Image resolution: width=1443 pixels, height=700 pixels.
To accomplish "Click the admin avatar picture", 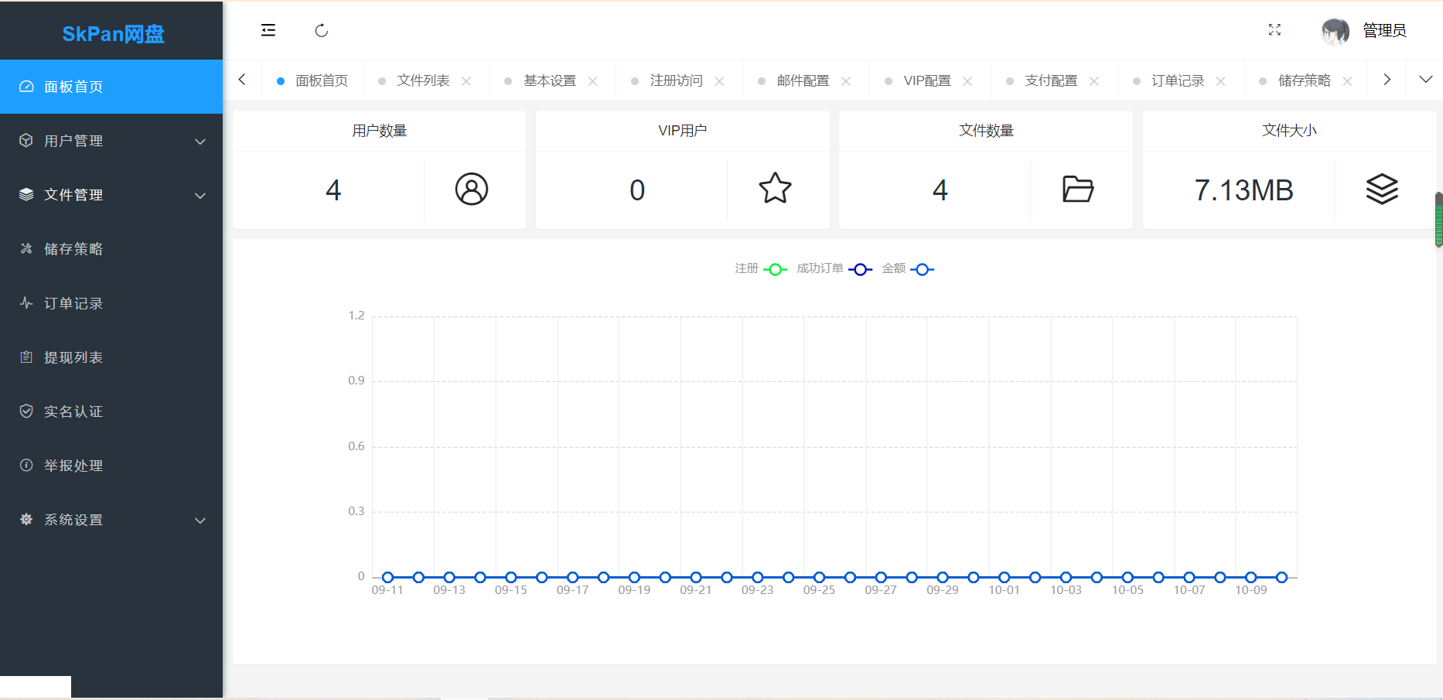I will click(1335, 31).
